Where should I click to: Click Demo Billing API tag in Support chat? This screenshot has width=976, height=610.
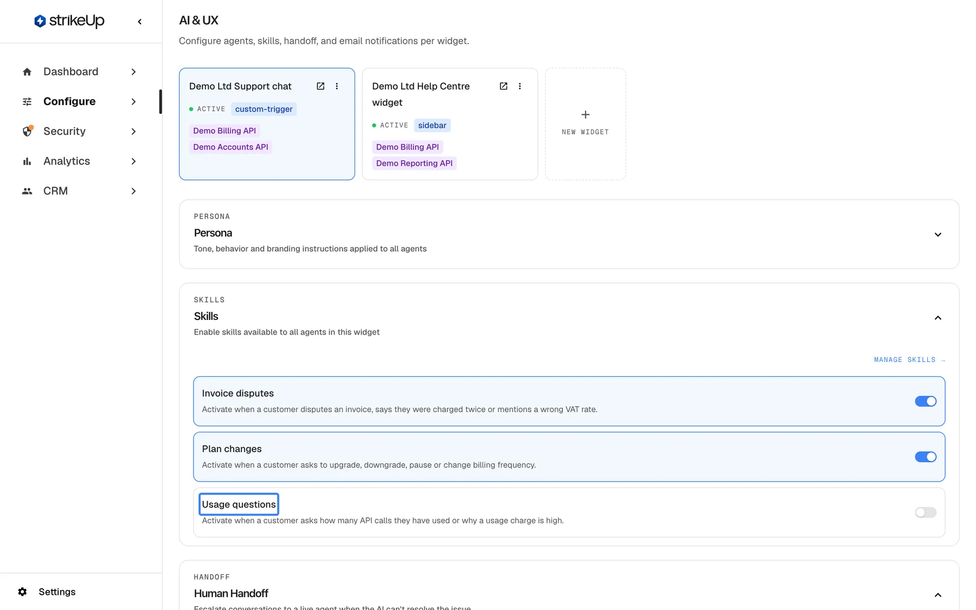tap(224, 131)
